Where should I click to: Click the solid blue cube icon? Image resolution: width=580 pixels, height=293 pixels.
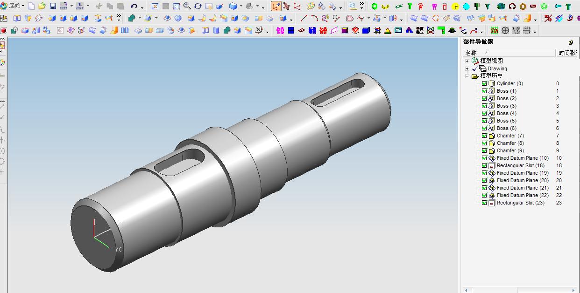(366, 30)
